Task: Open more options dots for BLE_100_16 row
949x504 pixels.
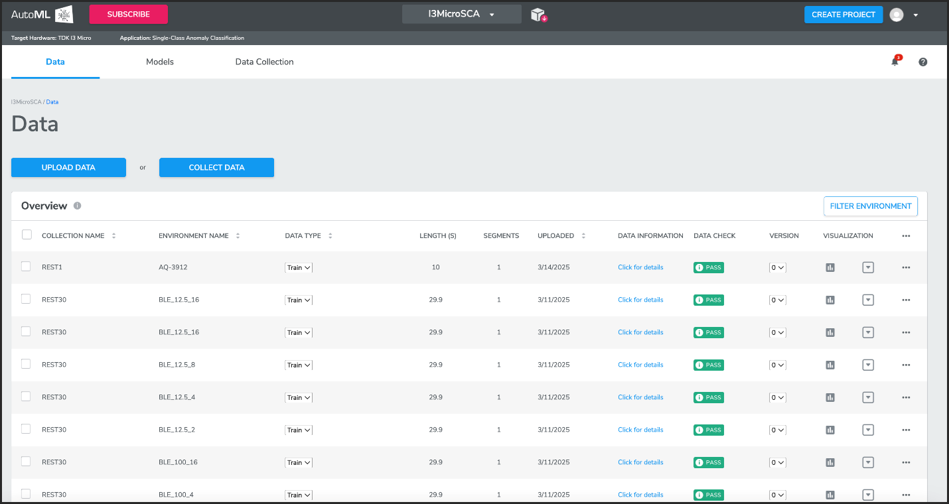Action: pyautogui.click(x=906, y=462)
